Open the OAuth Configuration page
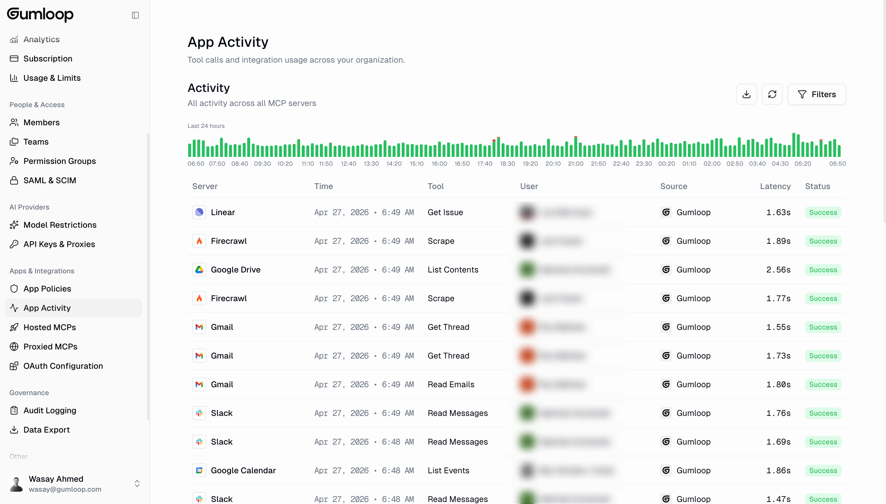Viewport: 886px width, 504px height. coord(63,366)
